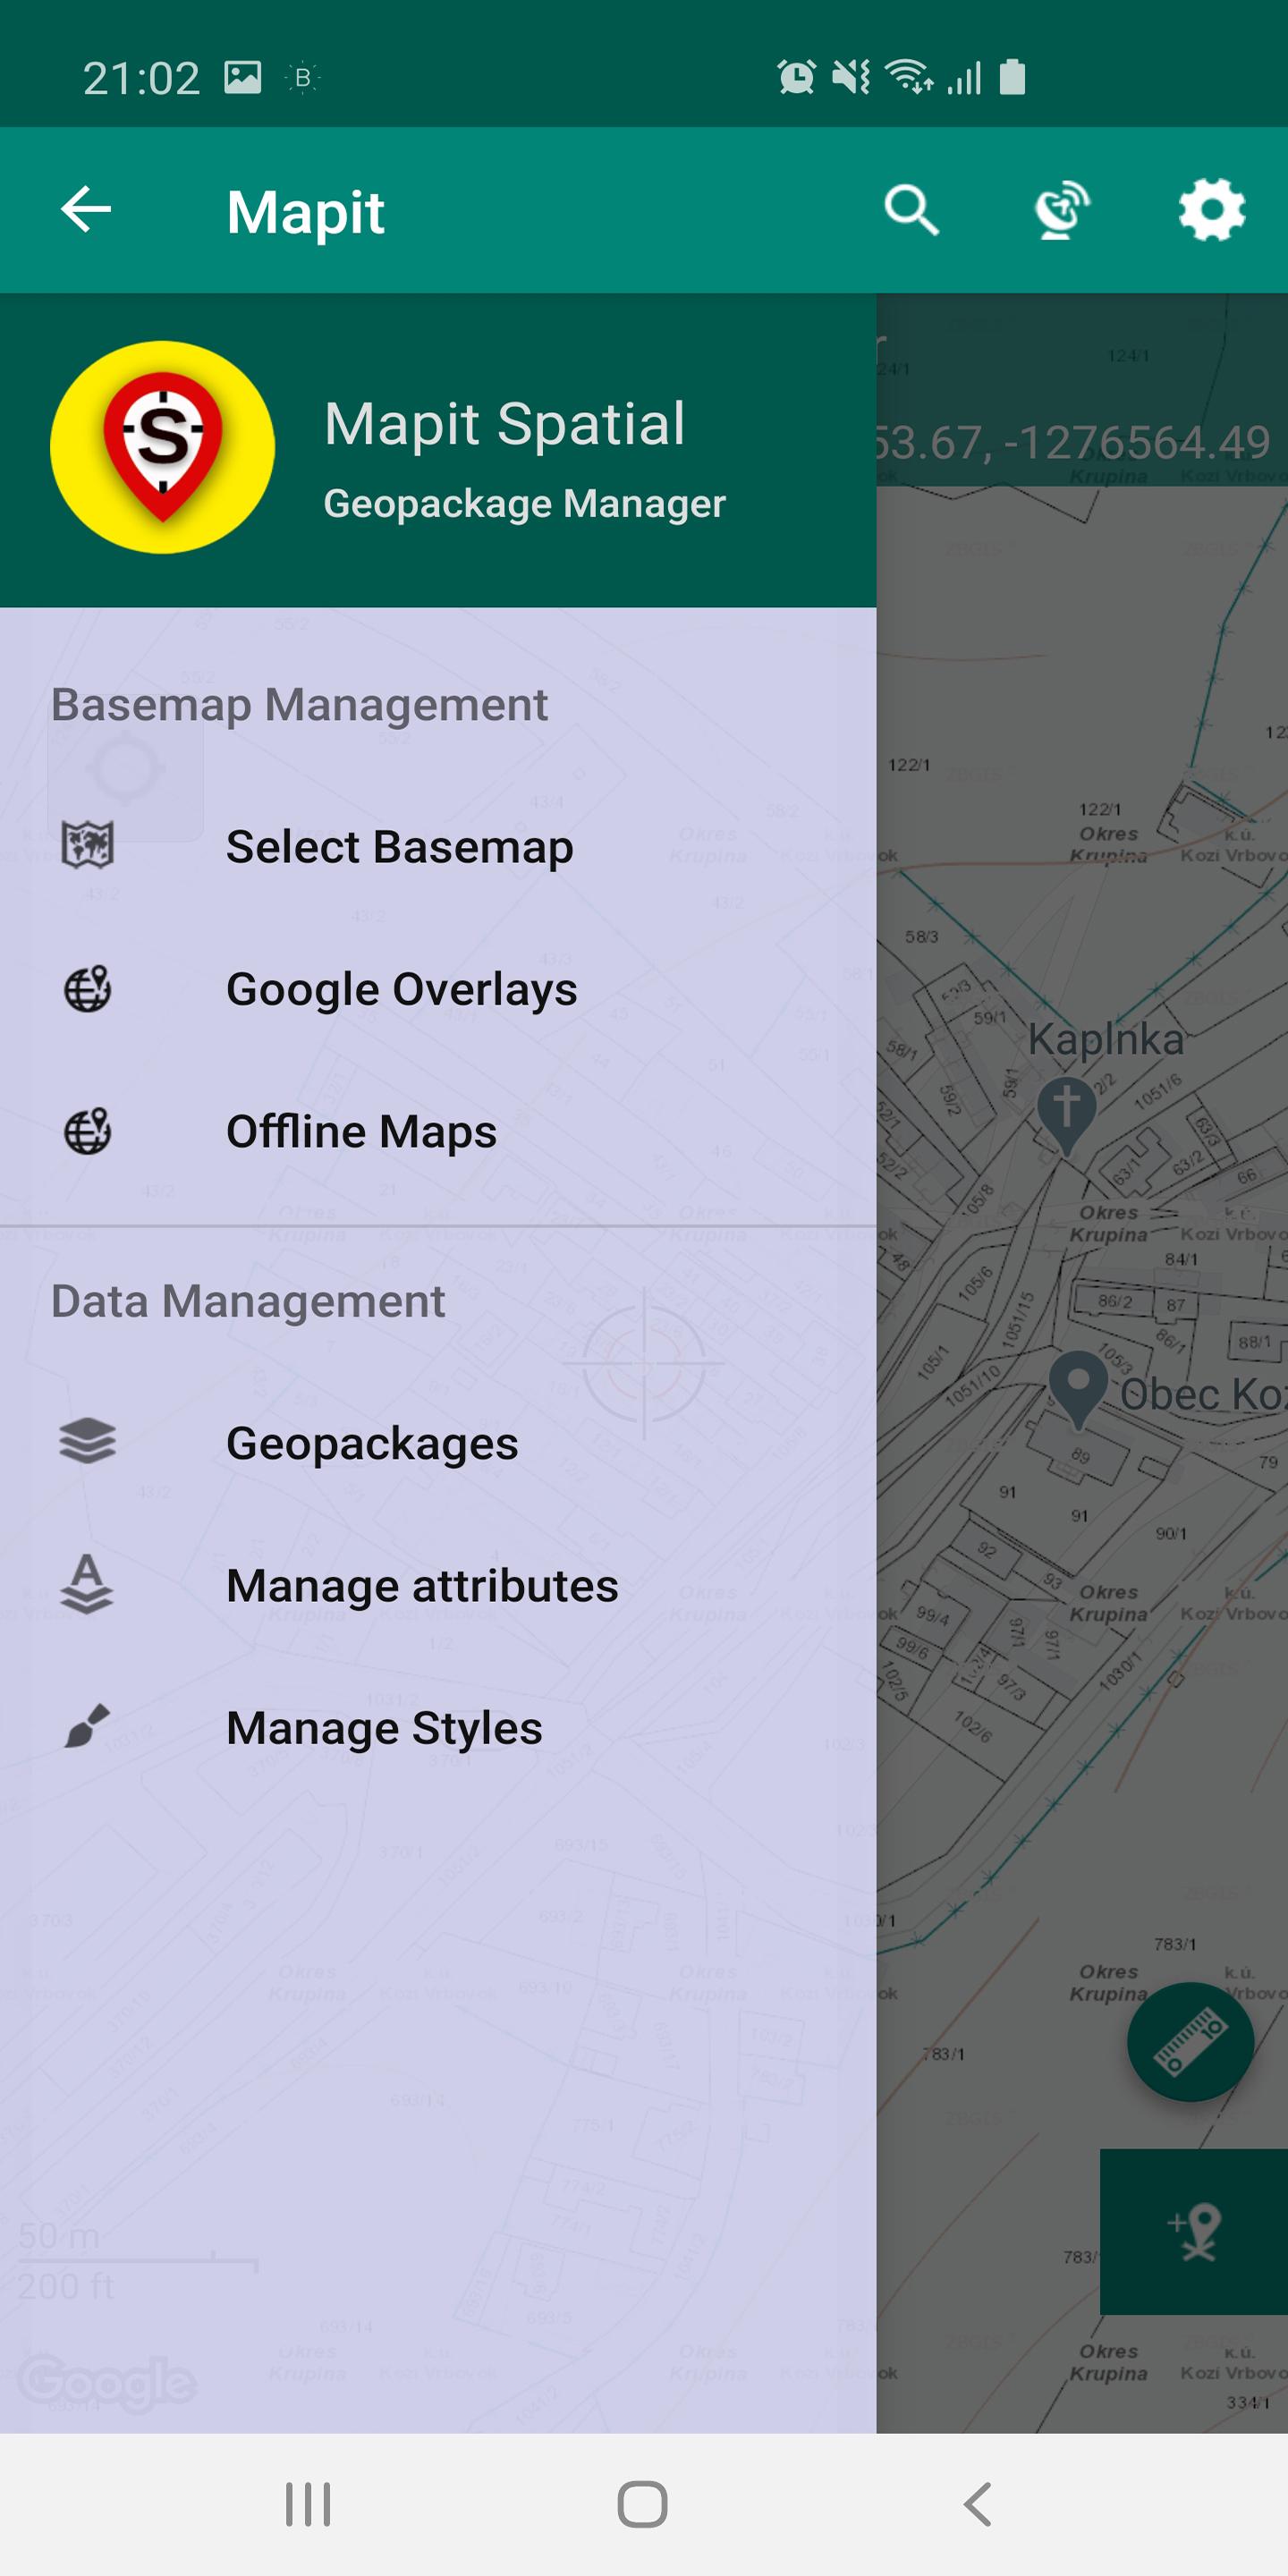Tap the Kaplnka label on the map
The width and height of the screenshot is (1288, 2576).
click(x=1106, y=1039)
